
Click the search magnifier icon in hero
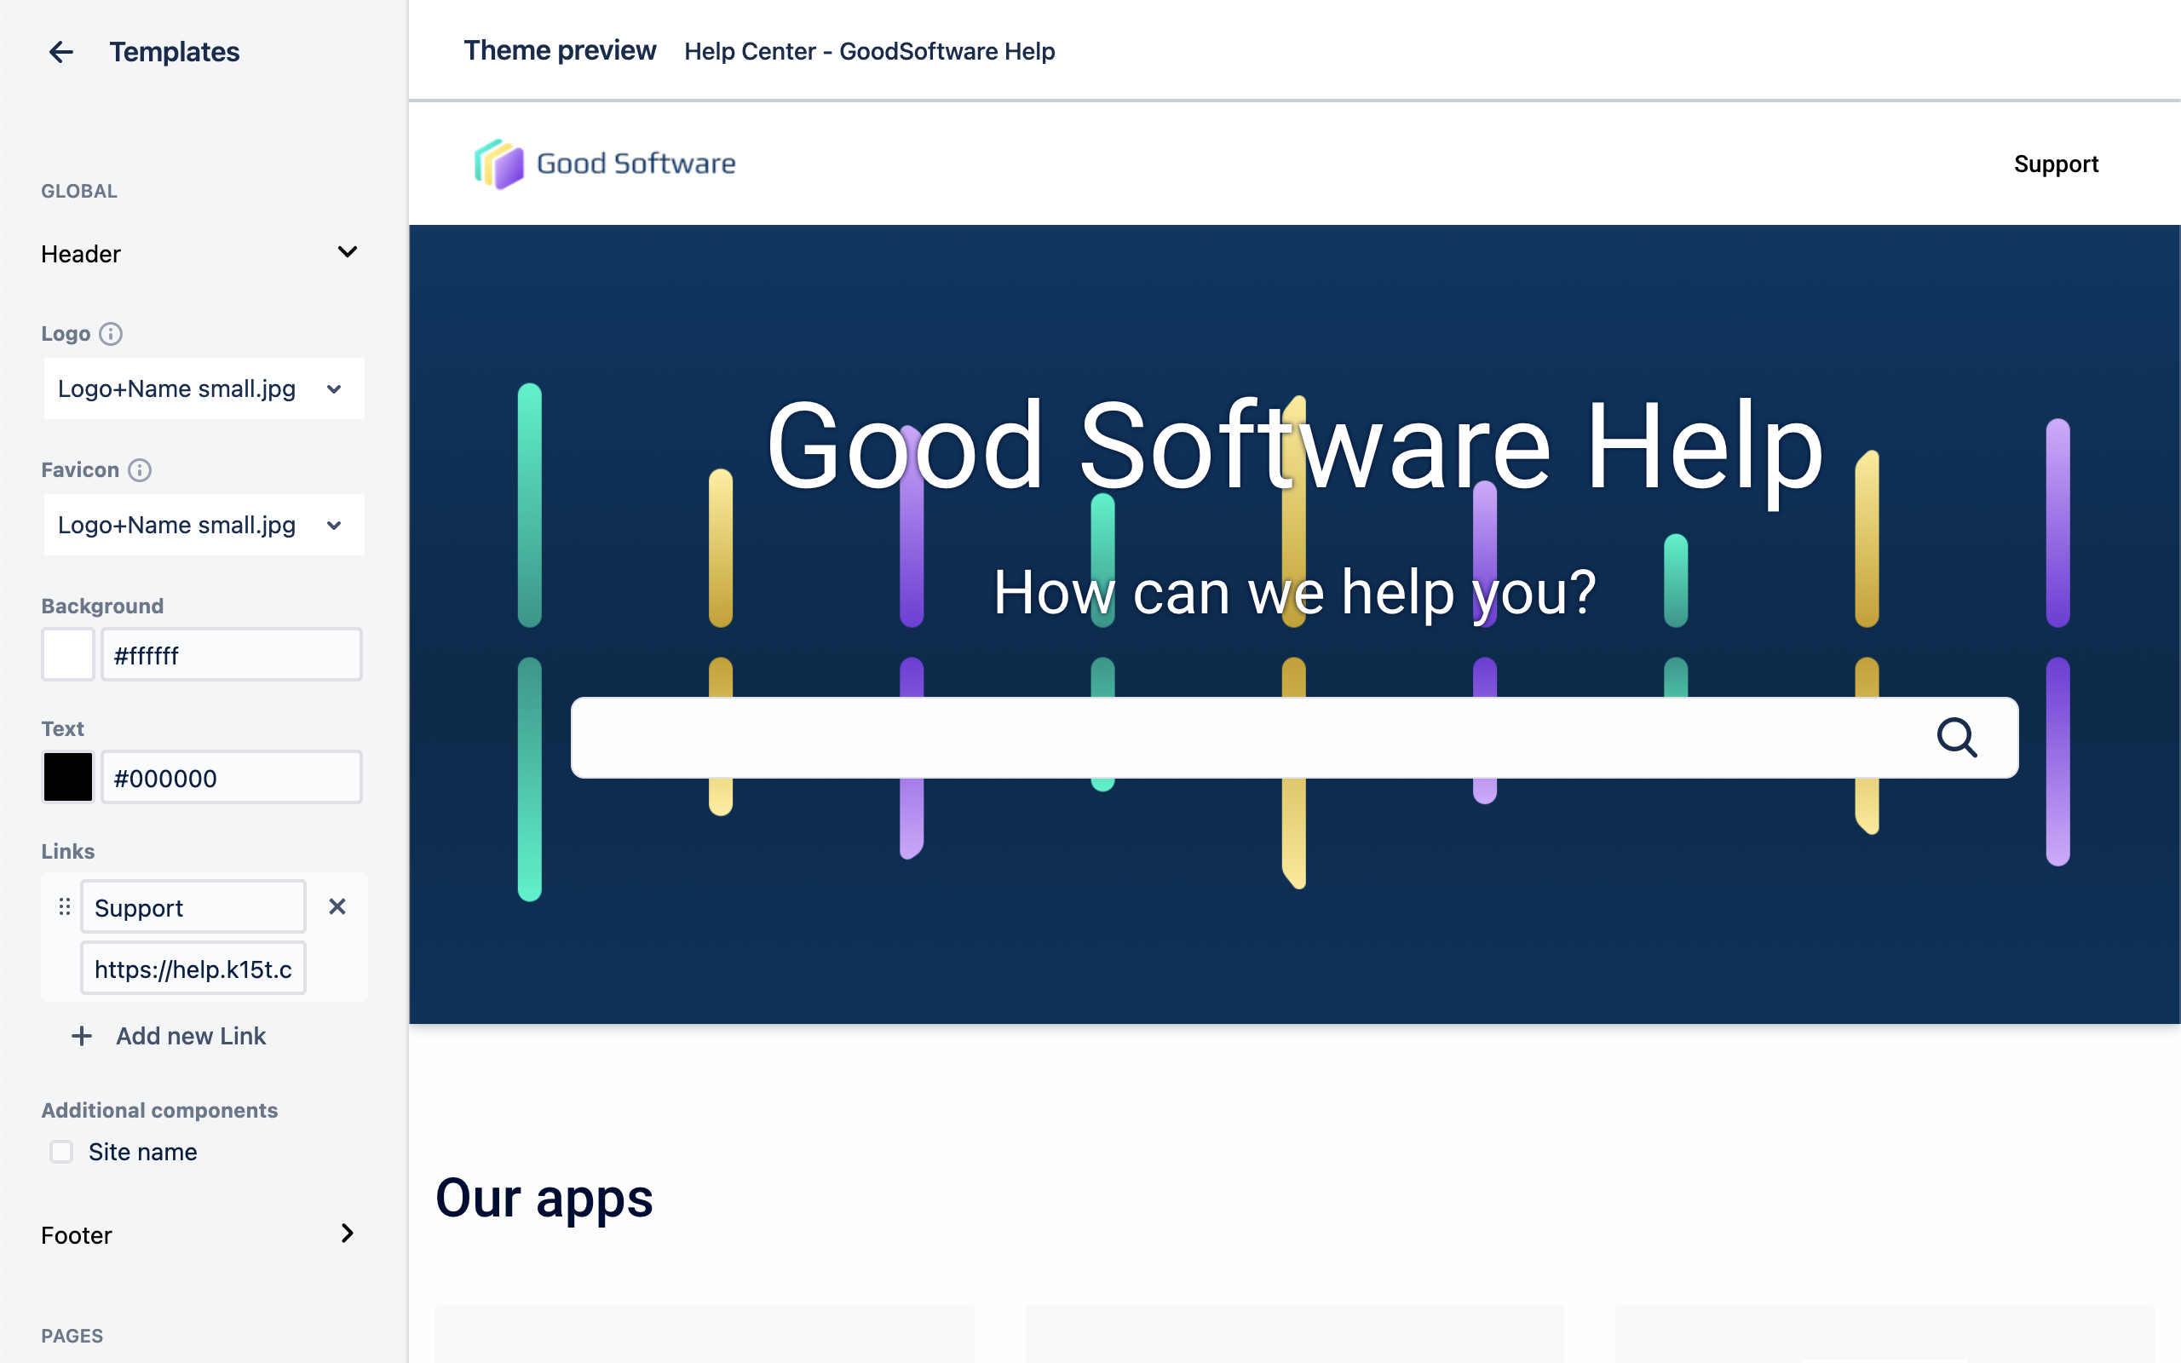pyautogui.click(x=1958, y=738)
